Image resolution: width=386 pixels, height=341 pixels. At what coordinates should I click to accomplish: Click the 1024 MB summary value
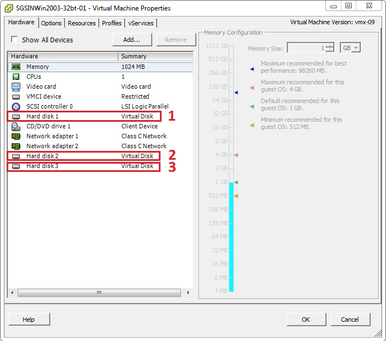click(x=133, y=67)
